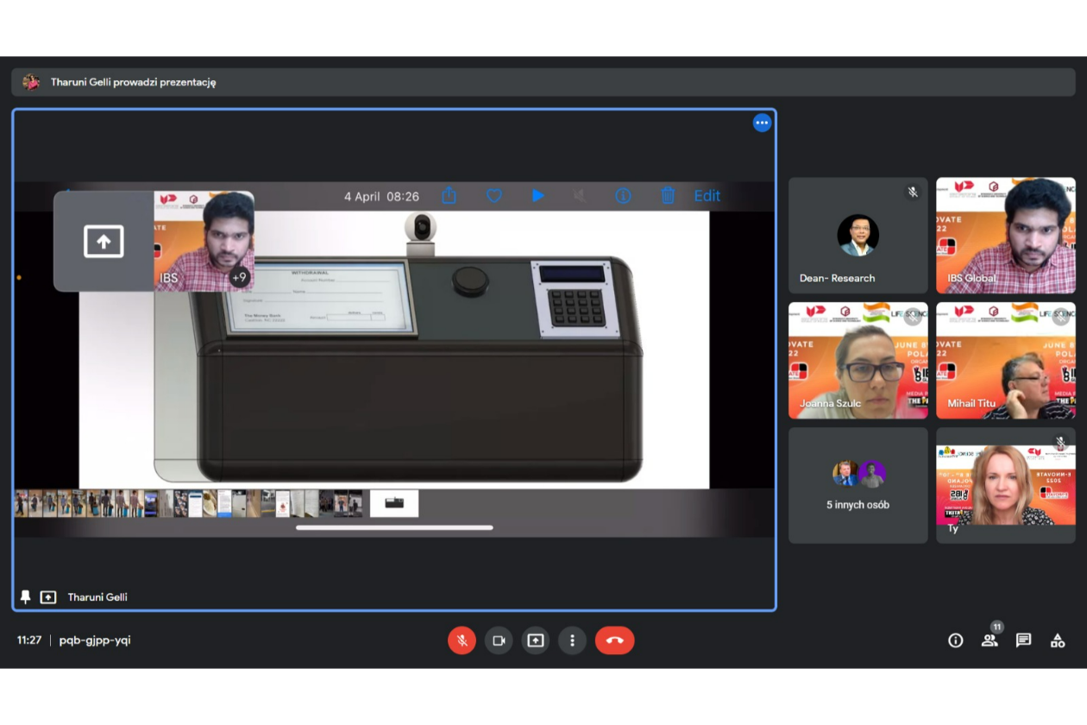
Task: Unpin the presentation using the pin icon
Action: click(x=26, y=597)
